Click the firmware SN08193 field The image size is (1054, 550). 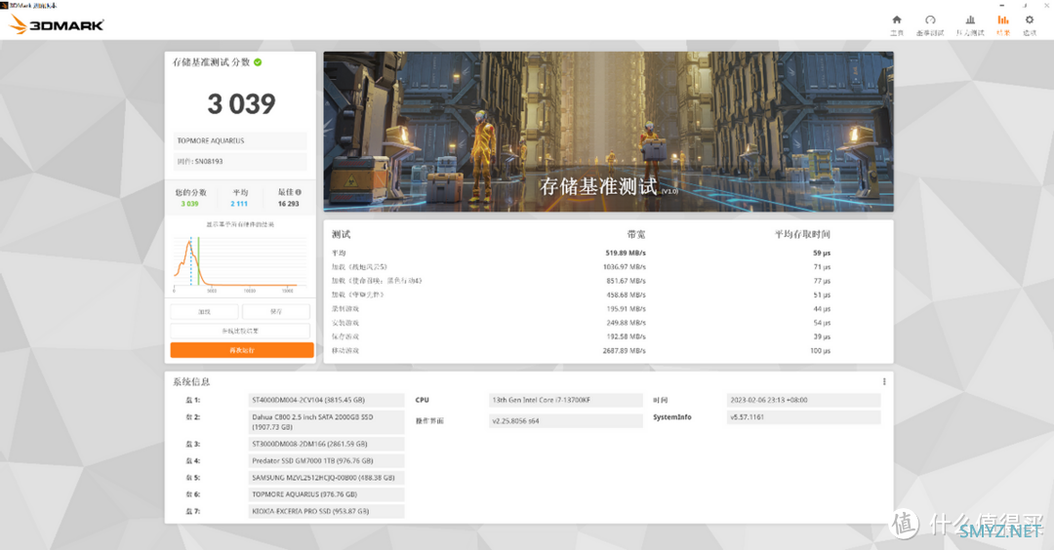click(240, 161)
